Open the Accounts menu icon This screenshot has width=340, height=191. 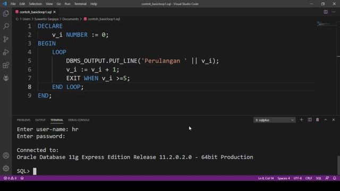point(6,155)
